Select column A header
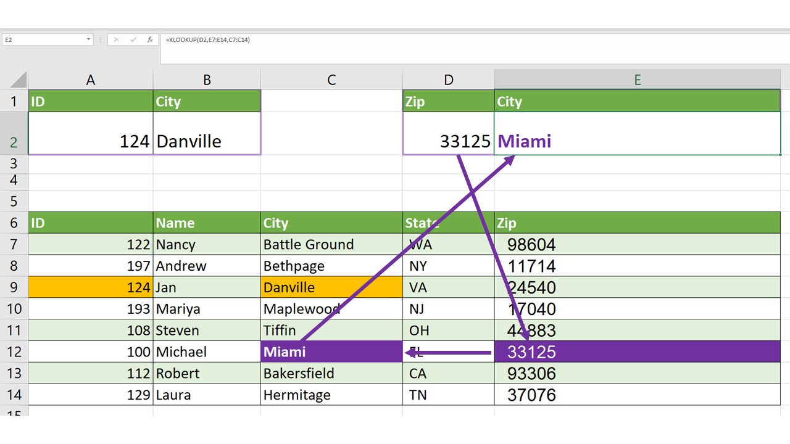Image resolution: width=790 pixels, height=444 pixels. [91, 80]
